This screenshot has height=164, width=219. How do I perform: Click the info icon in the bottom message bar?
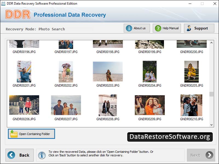(42, 155)
